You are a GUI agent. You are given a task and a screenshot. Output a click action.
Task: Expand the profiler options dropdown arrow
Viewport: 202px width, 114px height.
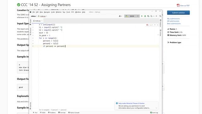click(x=154, y=16)
